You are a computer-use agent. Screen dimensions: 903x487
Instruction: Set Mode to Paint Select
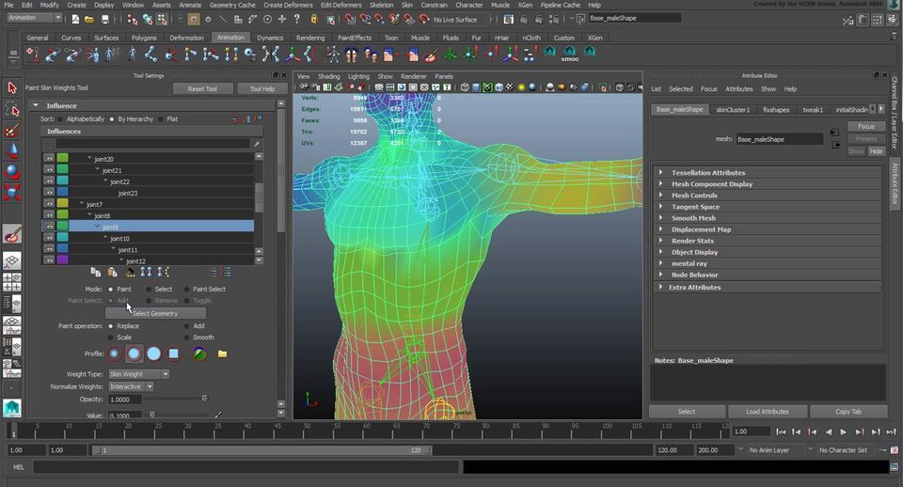pyautogui.click(x=186, y=289)
